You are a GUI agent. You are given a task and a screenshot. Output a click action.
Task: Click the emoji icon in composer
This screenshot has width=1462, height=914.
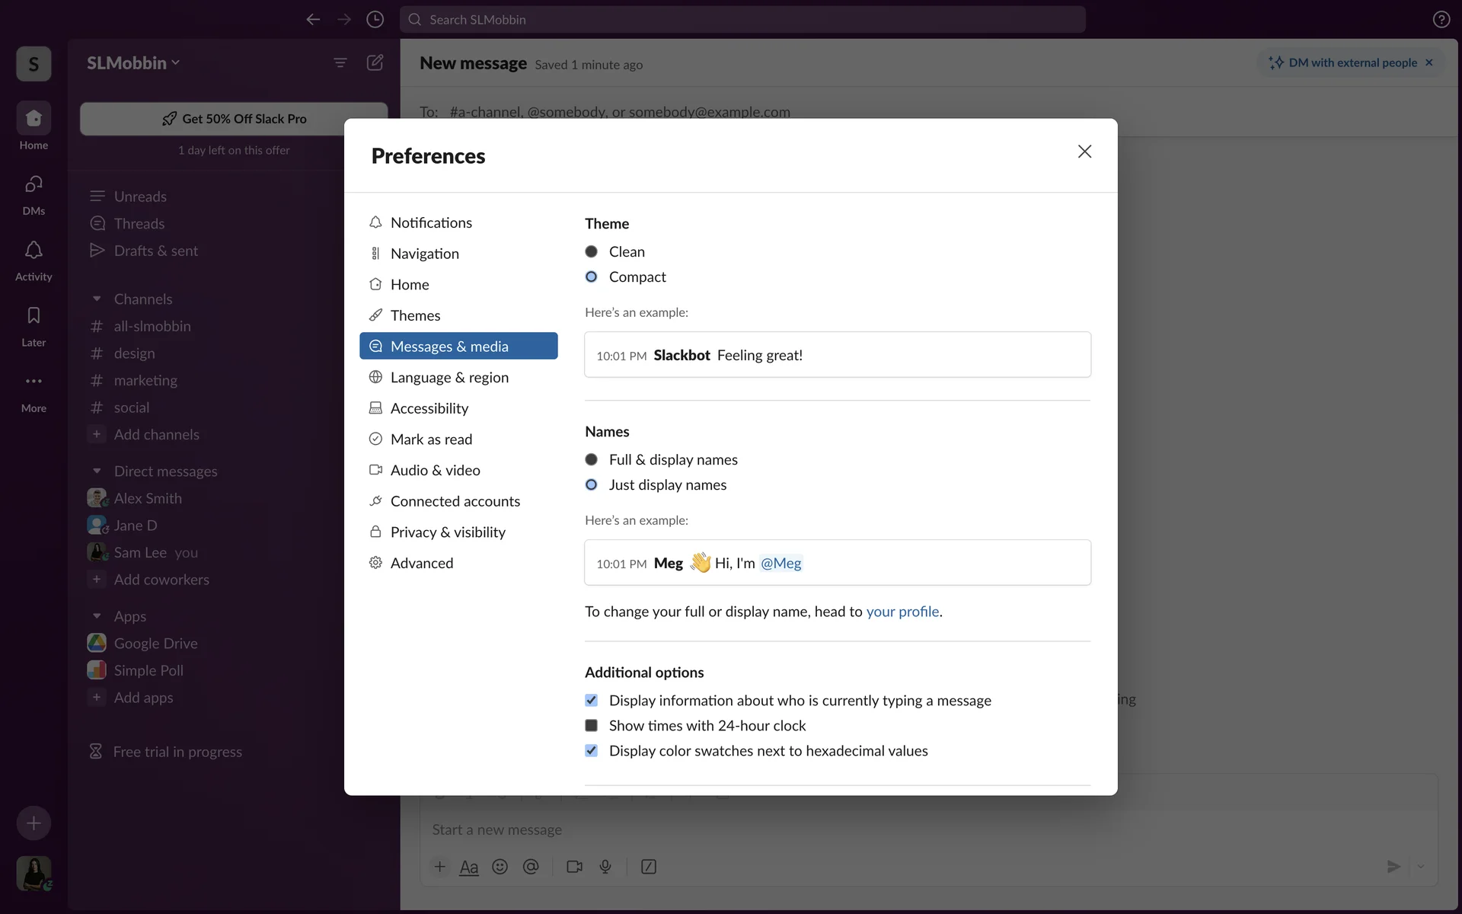(x=500, y=867)
